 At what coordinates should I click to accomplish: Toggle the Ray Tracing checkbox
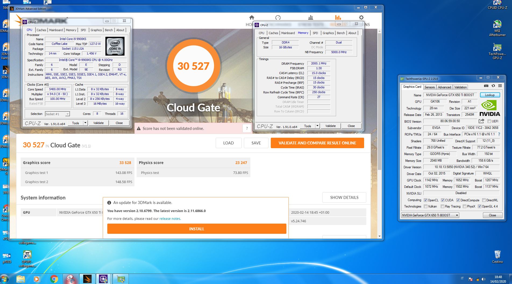442,206
